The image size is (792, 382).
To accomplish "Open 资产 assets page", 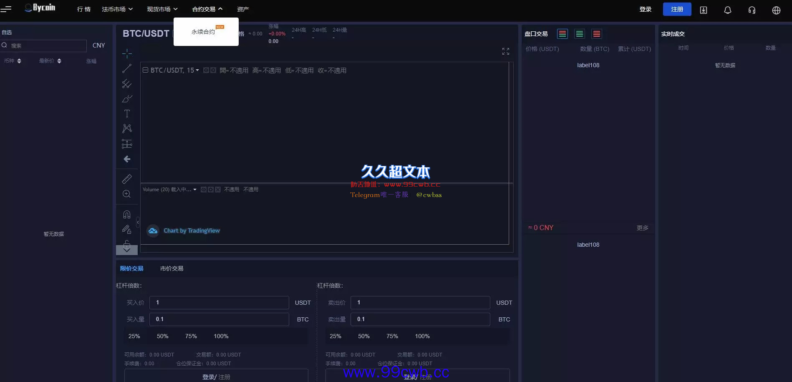I will coord(243,9).
